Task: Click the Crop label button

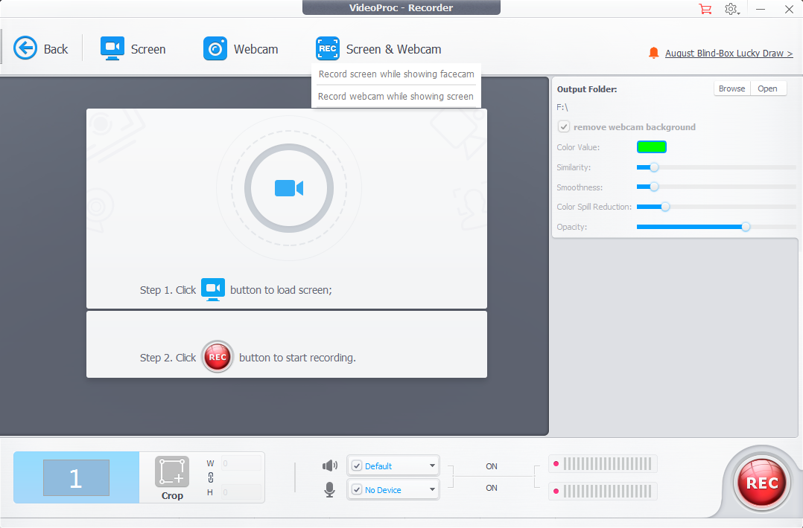Action: pos(172,495)
